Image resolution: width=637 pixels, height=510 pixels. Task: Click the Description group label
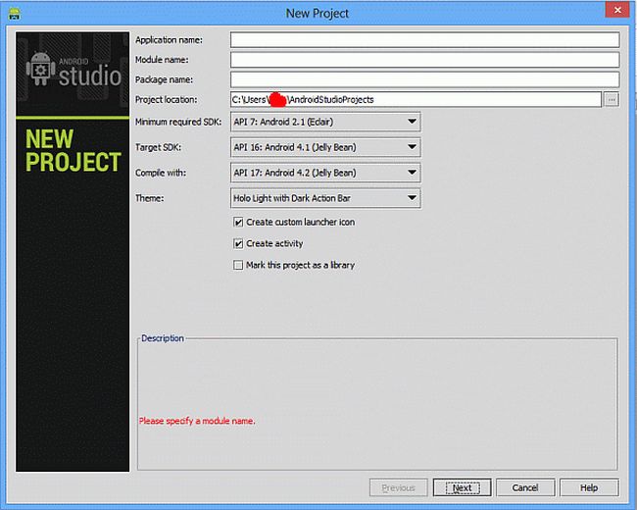(x=163, y=338)
